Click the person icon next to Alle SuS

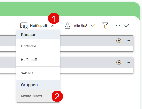(x=67, y=25)
